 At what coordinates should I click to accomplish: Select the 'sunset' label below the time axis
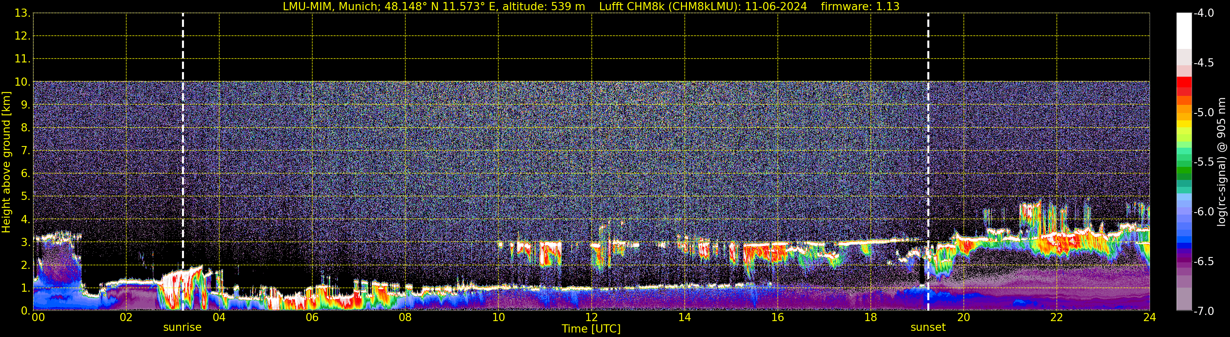pyautogui.click(x=928, y=328)
